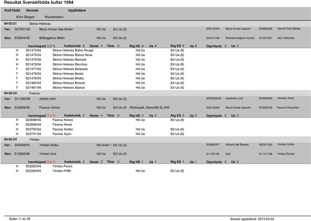Select the 'Uppfödare' column header
The width and height of the screenshot is (311, 221).
[x=77, y=10]
